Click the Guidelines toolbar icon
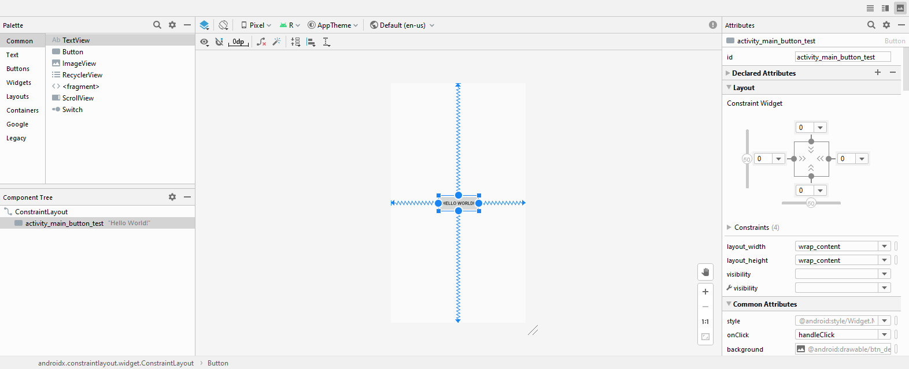 coord(326,42)
